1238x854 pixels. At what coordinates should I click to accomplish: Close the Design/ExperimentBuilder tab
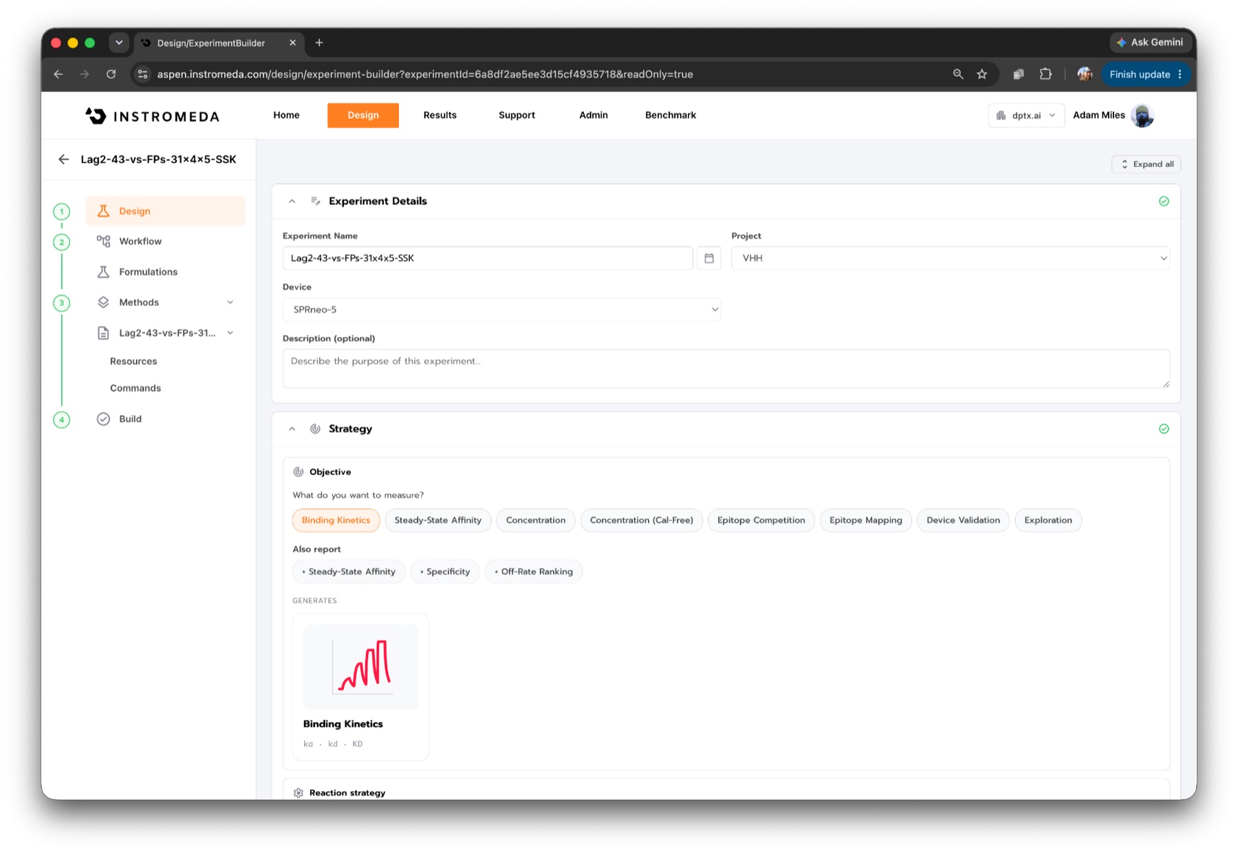(x=292, y=43)
